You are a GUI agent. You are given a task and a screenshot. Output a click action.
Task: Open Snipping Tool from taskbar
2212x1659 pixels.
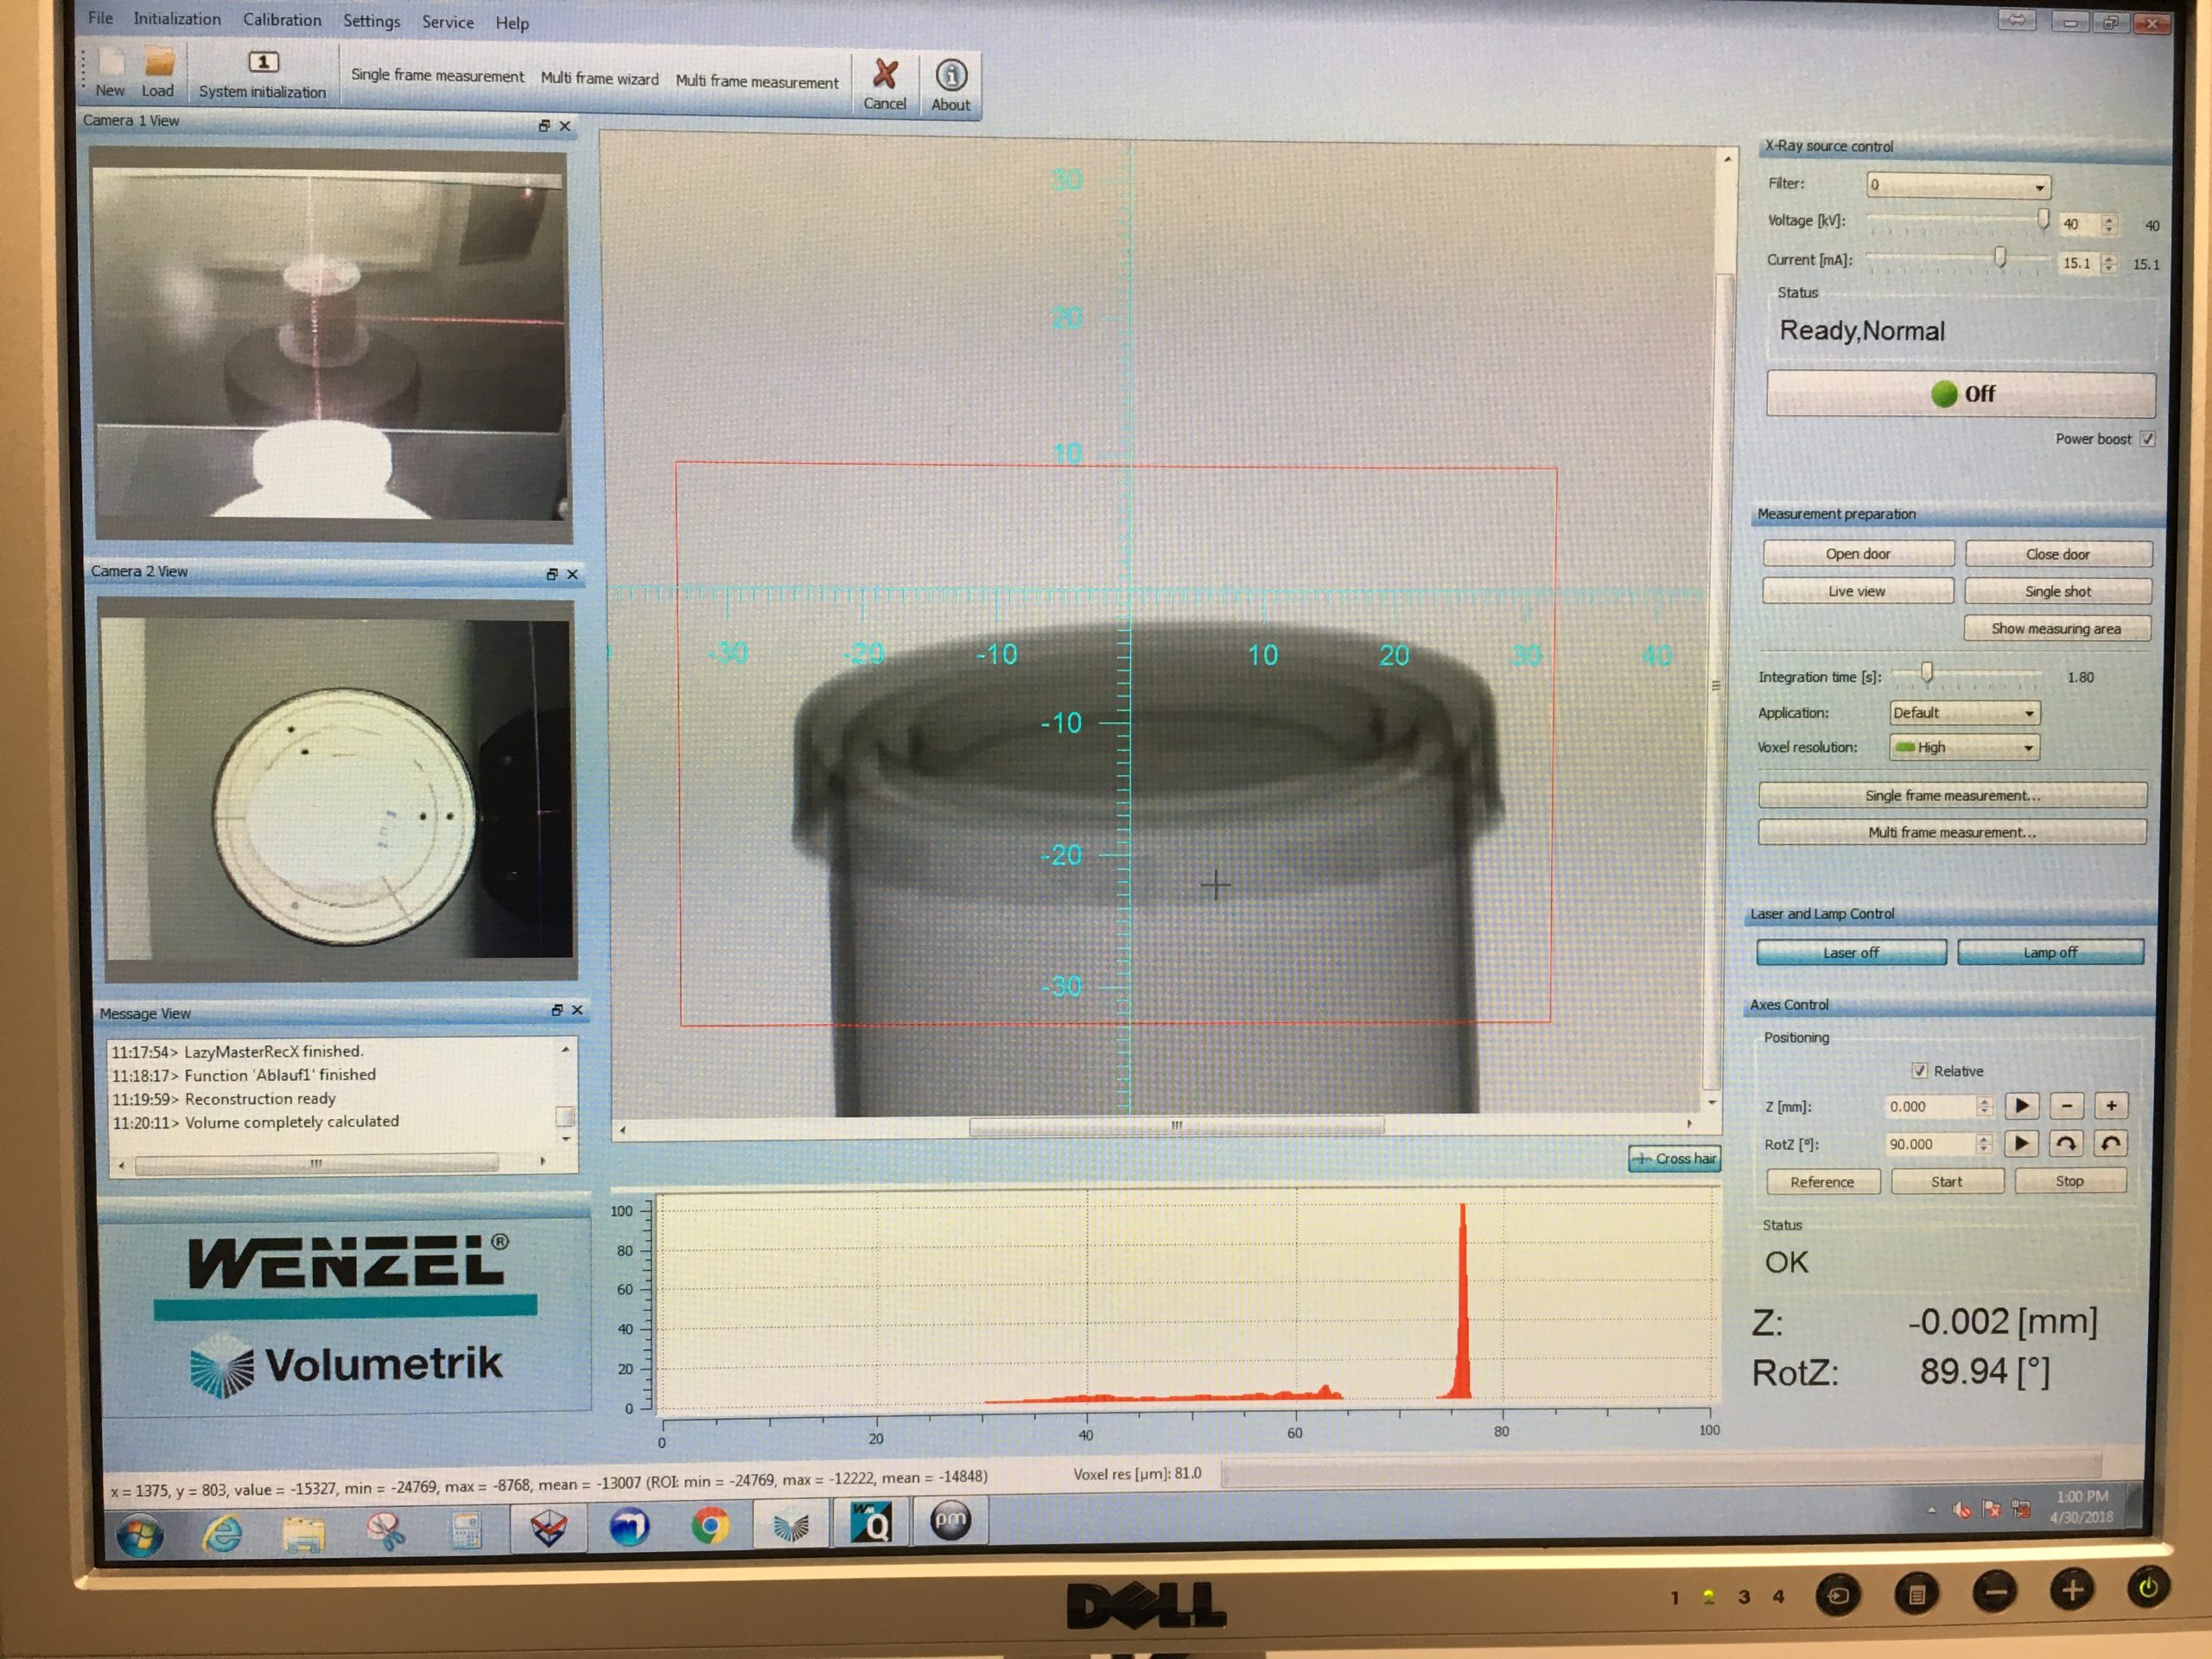385,1531
